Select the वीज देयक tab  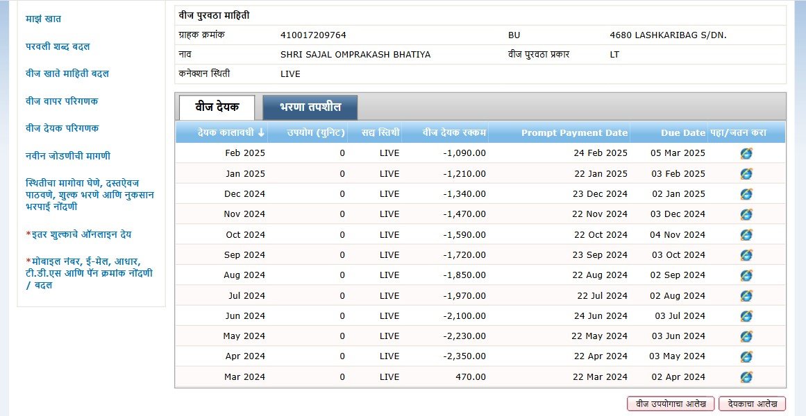217,107
